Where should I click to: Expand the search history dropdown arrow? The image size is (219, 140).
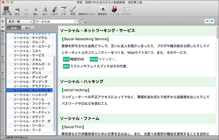[77, 21]
